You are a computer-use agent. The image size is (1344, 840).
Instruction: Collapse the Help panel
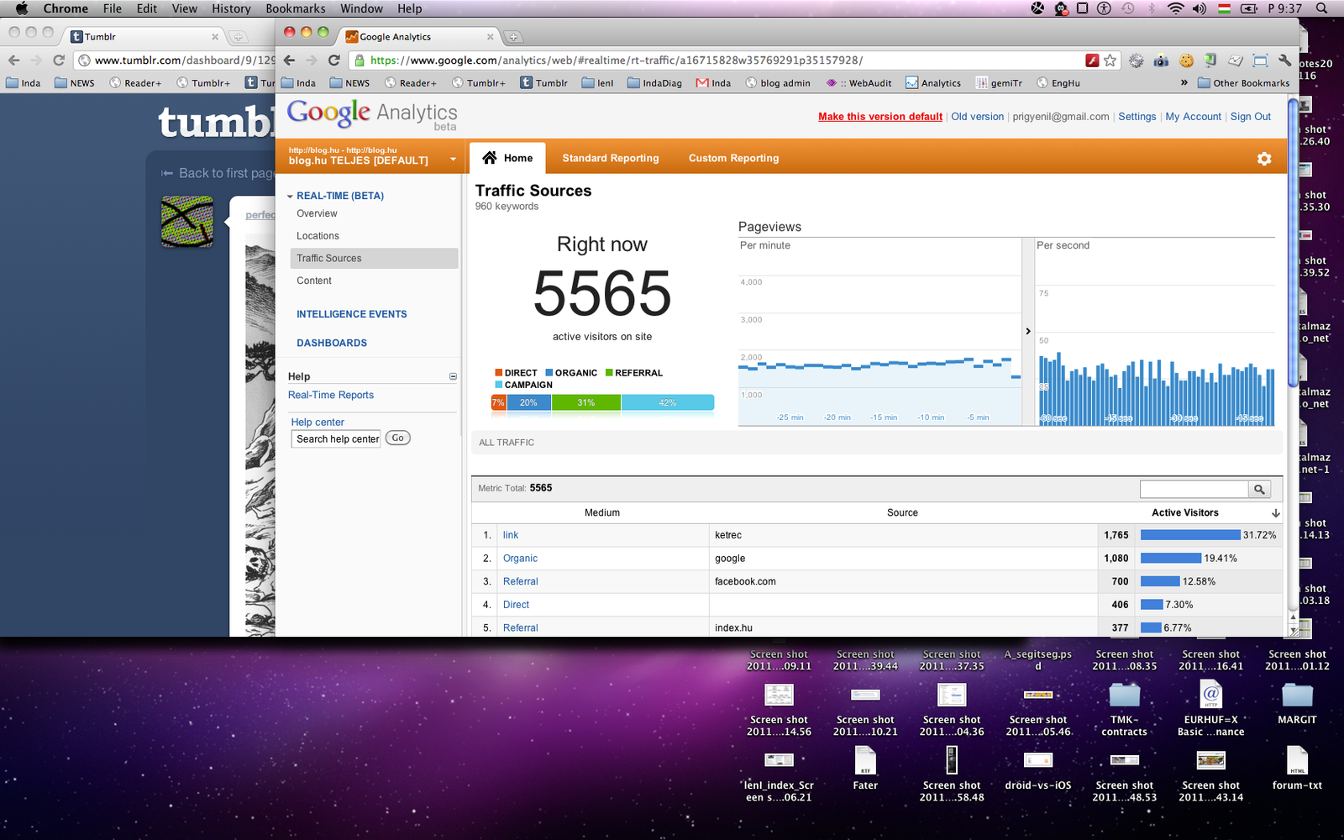[x=453, y=376]
